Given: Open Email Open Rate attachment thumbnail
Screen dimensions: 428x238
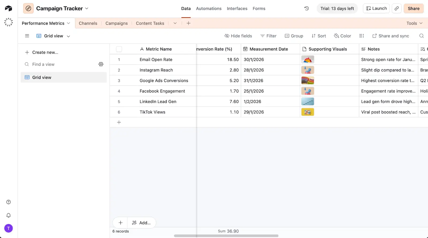Looking at the screenshot, I should coord(308,59).
